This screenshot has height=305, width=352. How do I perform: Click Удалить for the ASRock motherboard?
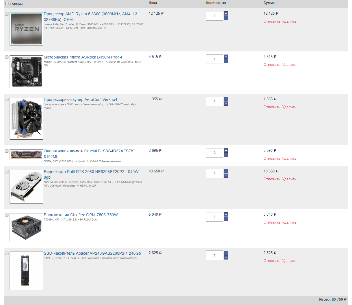click(x=289, y=65)
